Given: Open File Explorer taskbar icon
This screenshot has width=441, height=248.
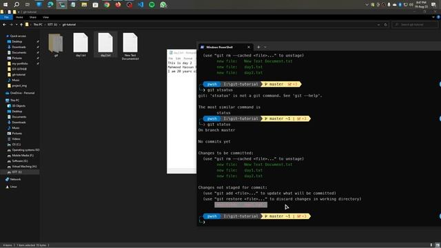Looking at the screenshot, I should (x=84, y=5).
